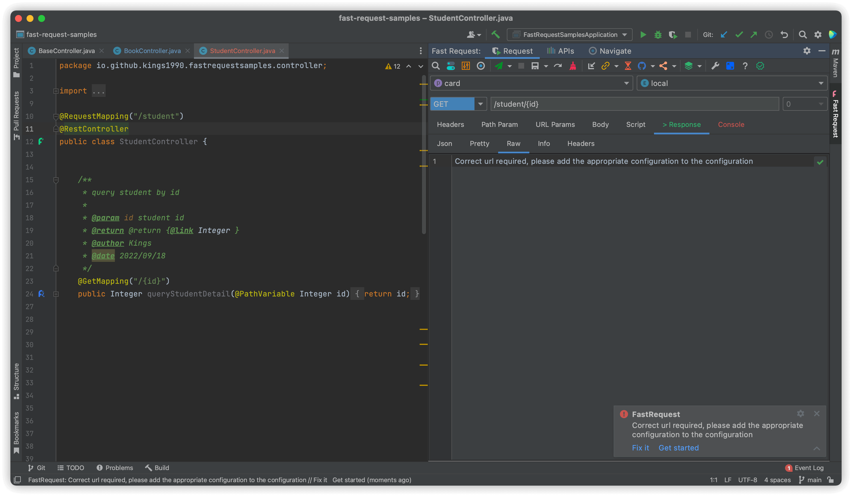Click the green send request icon
This screenshot has height=496, width=852.
499,66
